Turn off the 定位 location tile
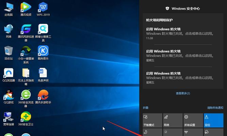This screenshot has width=227, height=136. point(214,120)
